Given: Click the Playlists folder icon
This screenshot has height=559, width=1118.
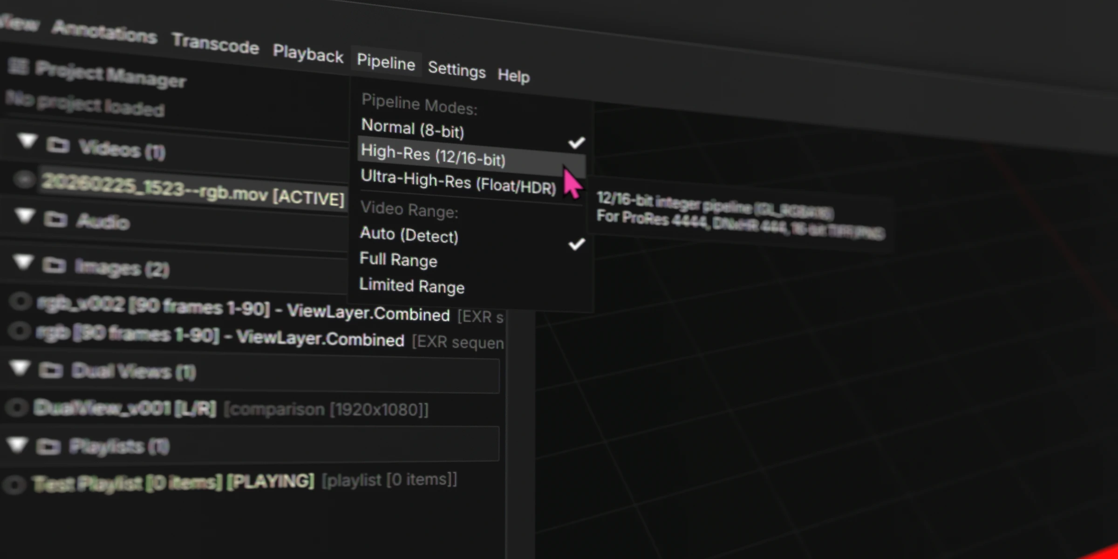Looking at the screenshot, I should tap(48, 446).
